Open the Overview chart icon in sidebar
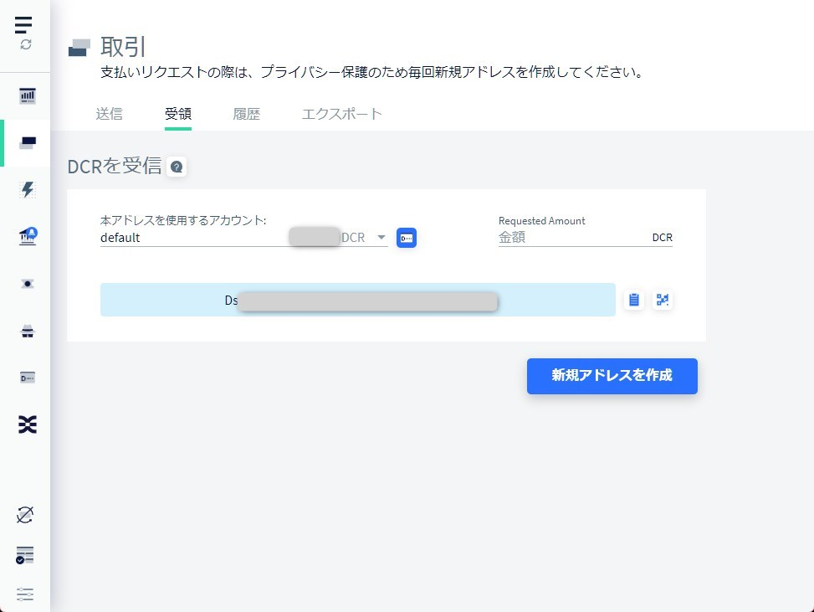 tap(27, 95)
